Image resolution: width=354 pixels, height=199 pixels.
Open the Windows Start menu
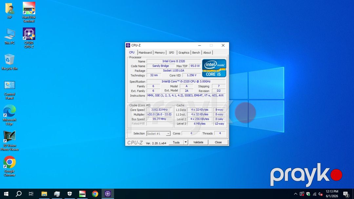[6, 194]
